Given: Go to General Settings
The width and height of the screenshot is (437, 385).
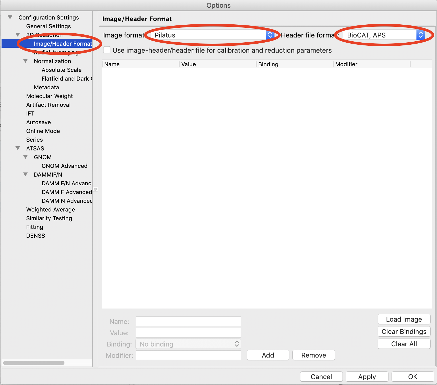Looking at the screenshot, I should coord(48,26).
